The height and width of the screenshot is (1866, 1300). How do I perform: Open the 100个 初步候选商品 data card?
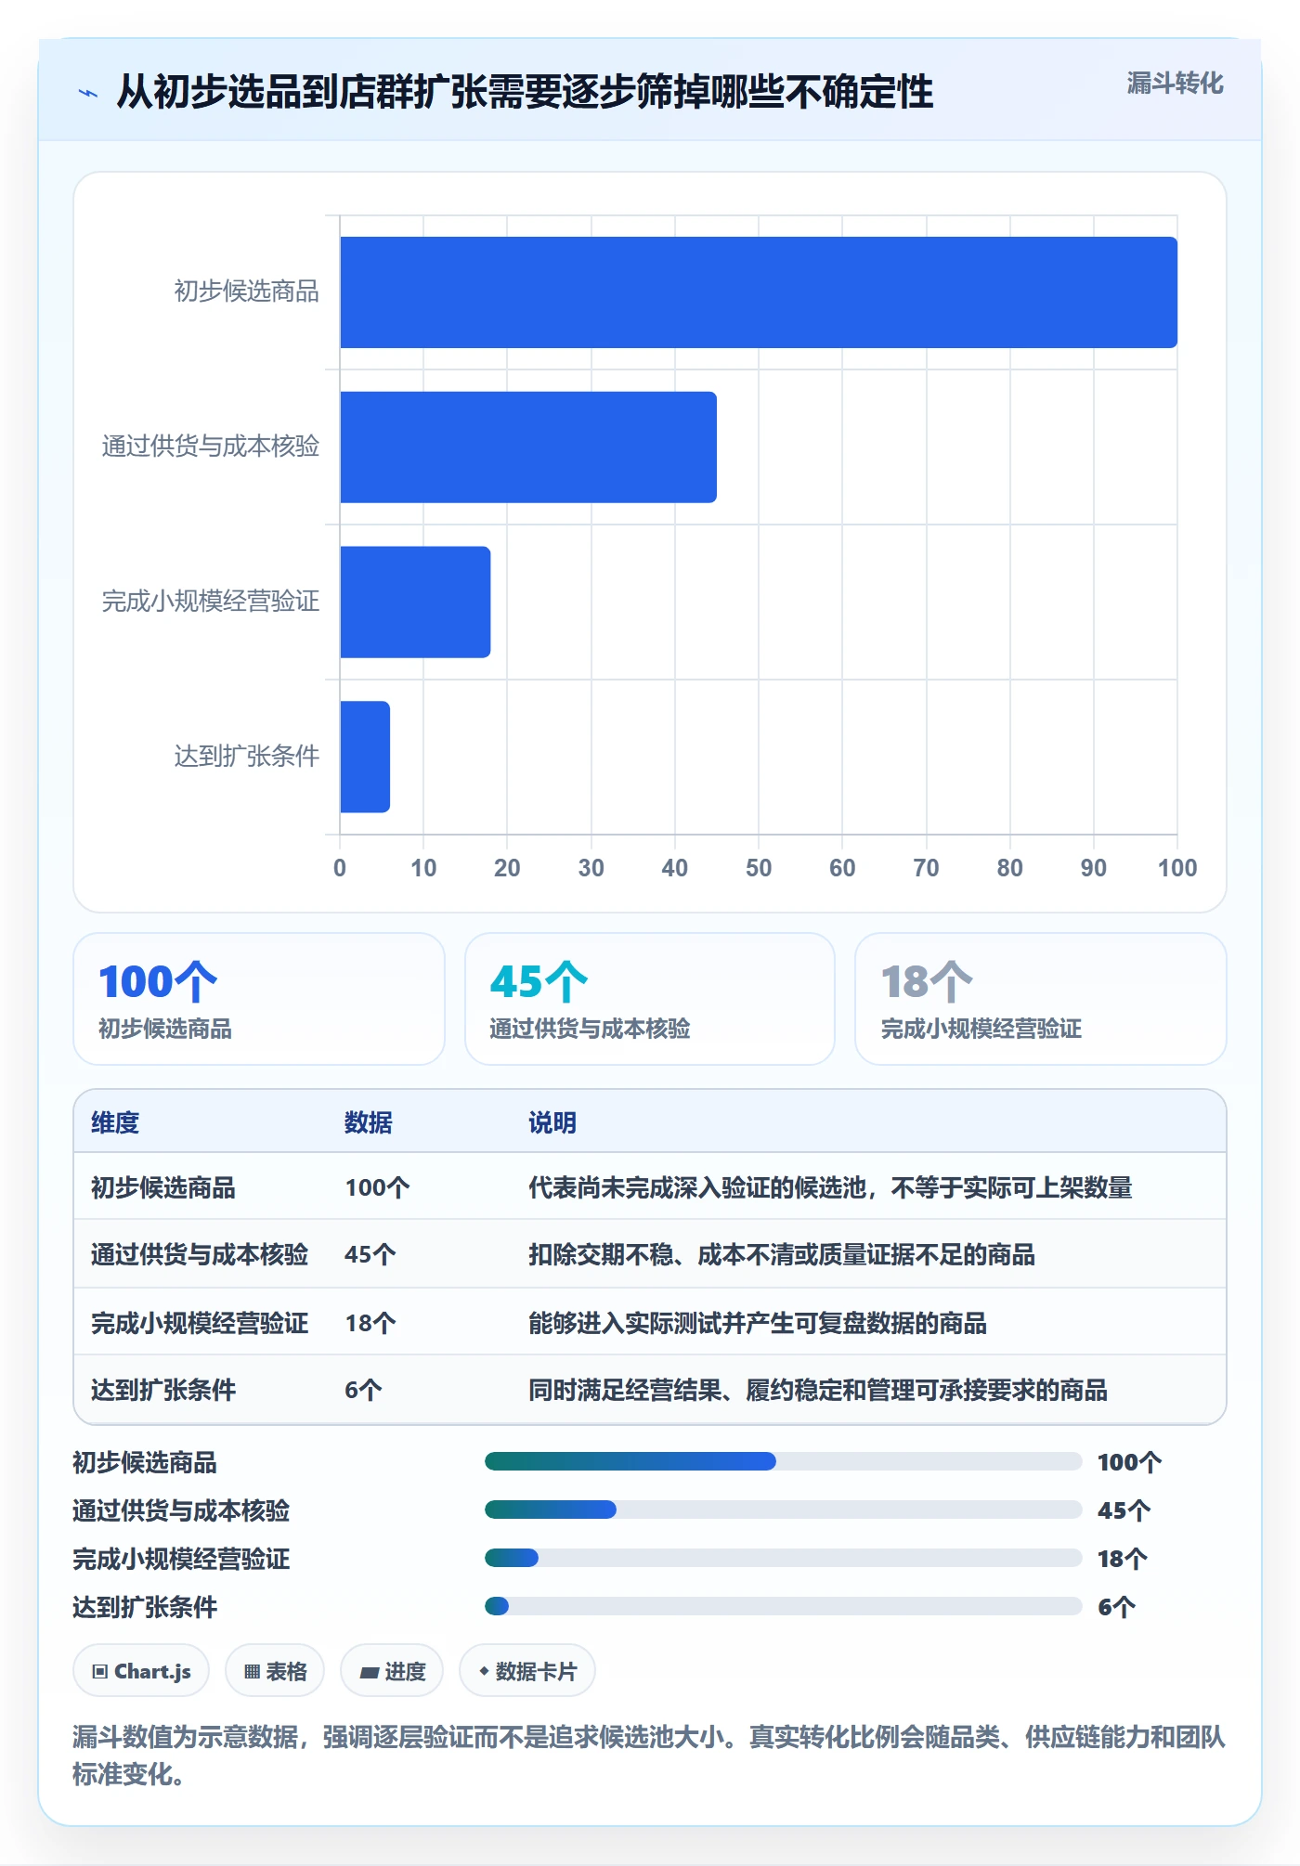(259, 999)
